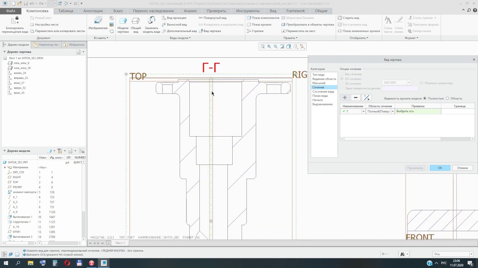Click 'Стереть вид' erase view tool

348,18
